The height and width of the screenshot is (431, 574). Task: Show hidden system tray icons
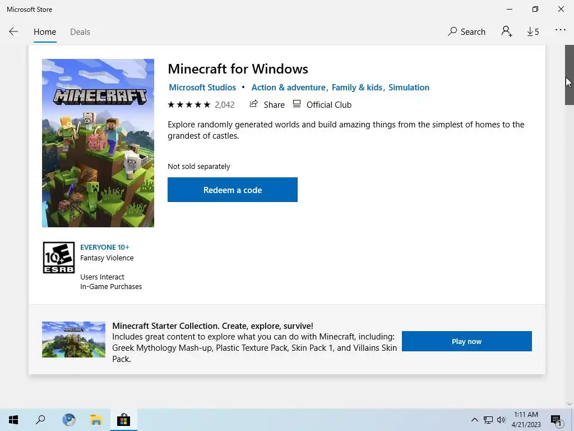[474, 420]
